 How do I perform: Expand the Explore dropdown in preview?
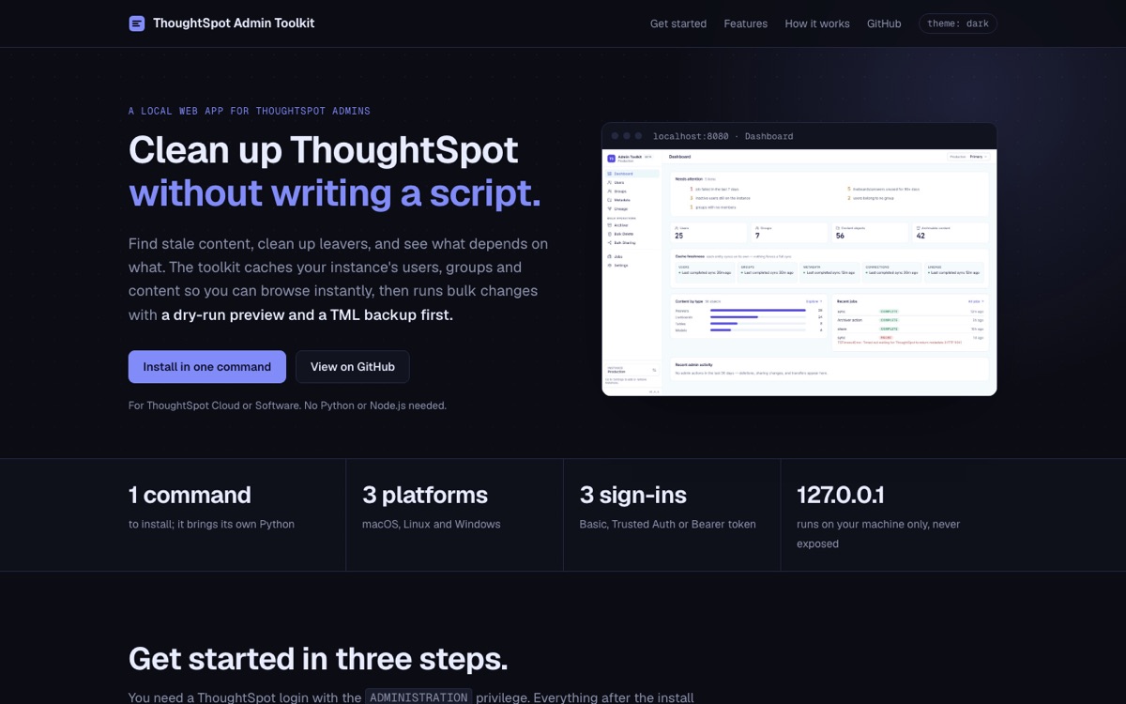tap(814, 301)
